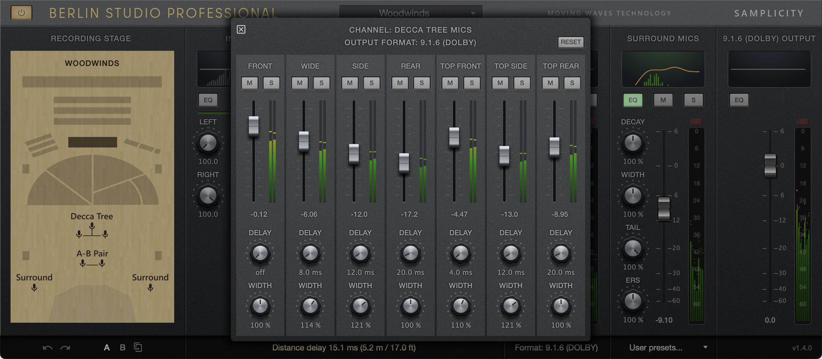Mute the FRONT channel
The width and height of the screenshot is (822, 359).
tap(250, 83)
